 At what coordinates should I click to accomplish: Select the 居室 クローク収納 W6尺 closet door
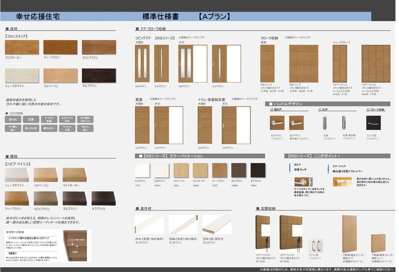tap(304, 64)
